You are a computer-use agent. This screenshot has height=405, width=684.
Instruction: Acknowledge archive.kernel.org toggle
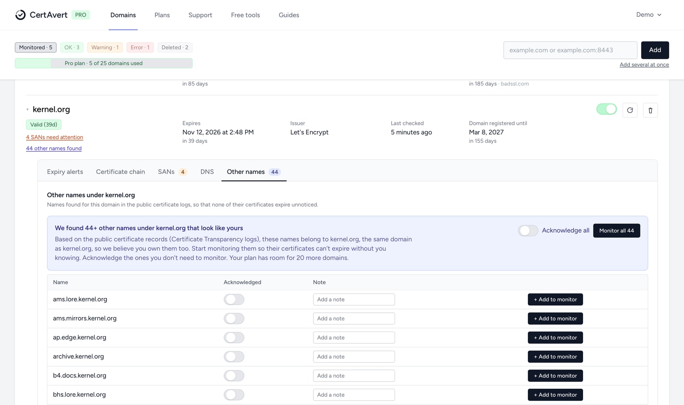point(234,357)
